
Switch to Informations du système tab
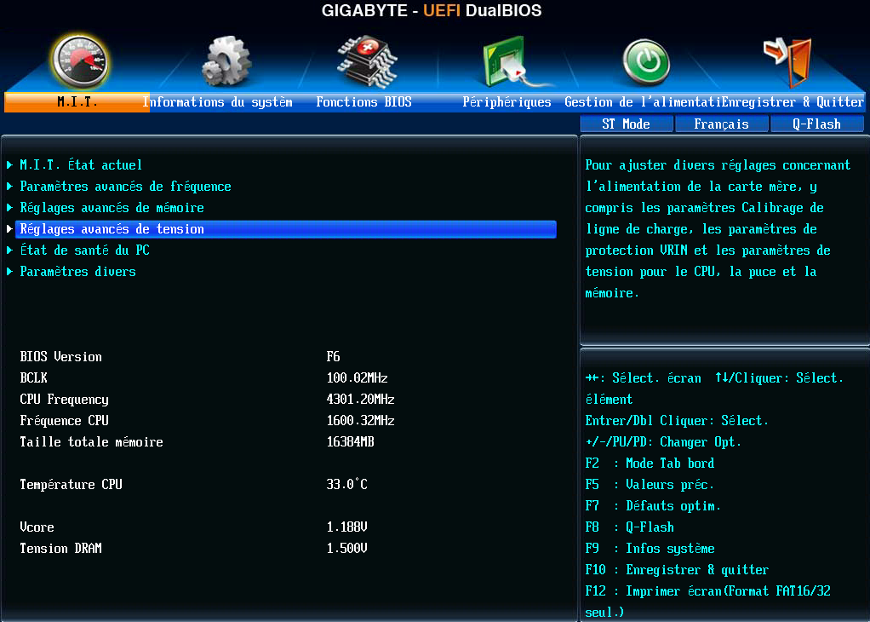coord(218,102)
